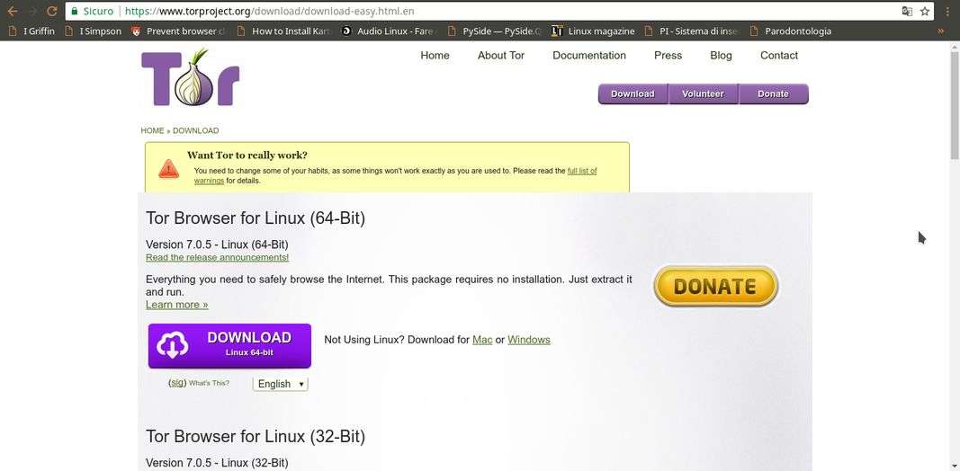Click the HOME breadcrumb link
This screenshot has height=471, width=960.
coord(152,131)
